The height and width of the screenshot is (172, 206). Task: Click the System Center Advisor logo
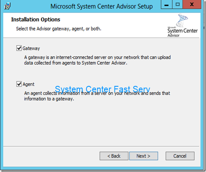pyautogui.click(x=182, y=25)
